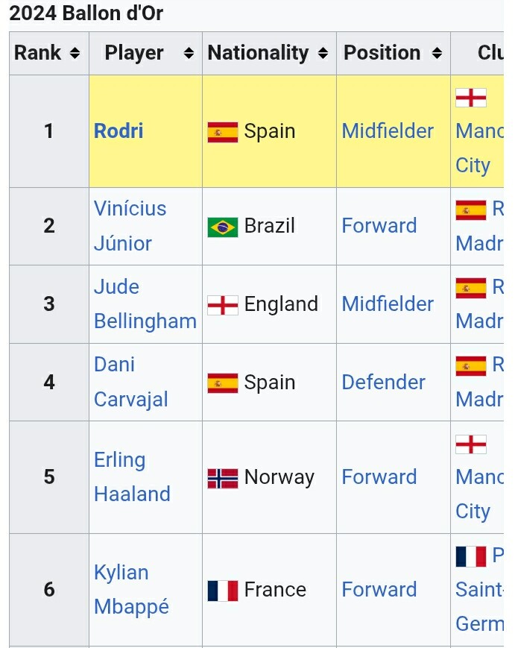Click the Dani Carvajal link
Image resolution: width=515 pixels, height=648 pixels.
tap(130, 399)
